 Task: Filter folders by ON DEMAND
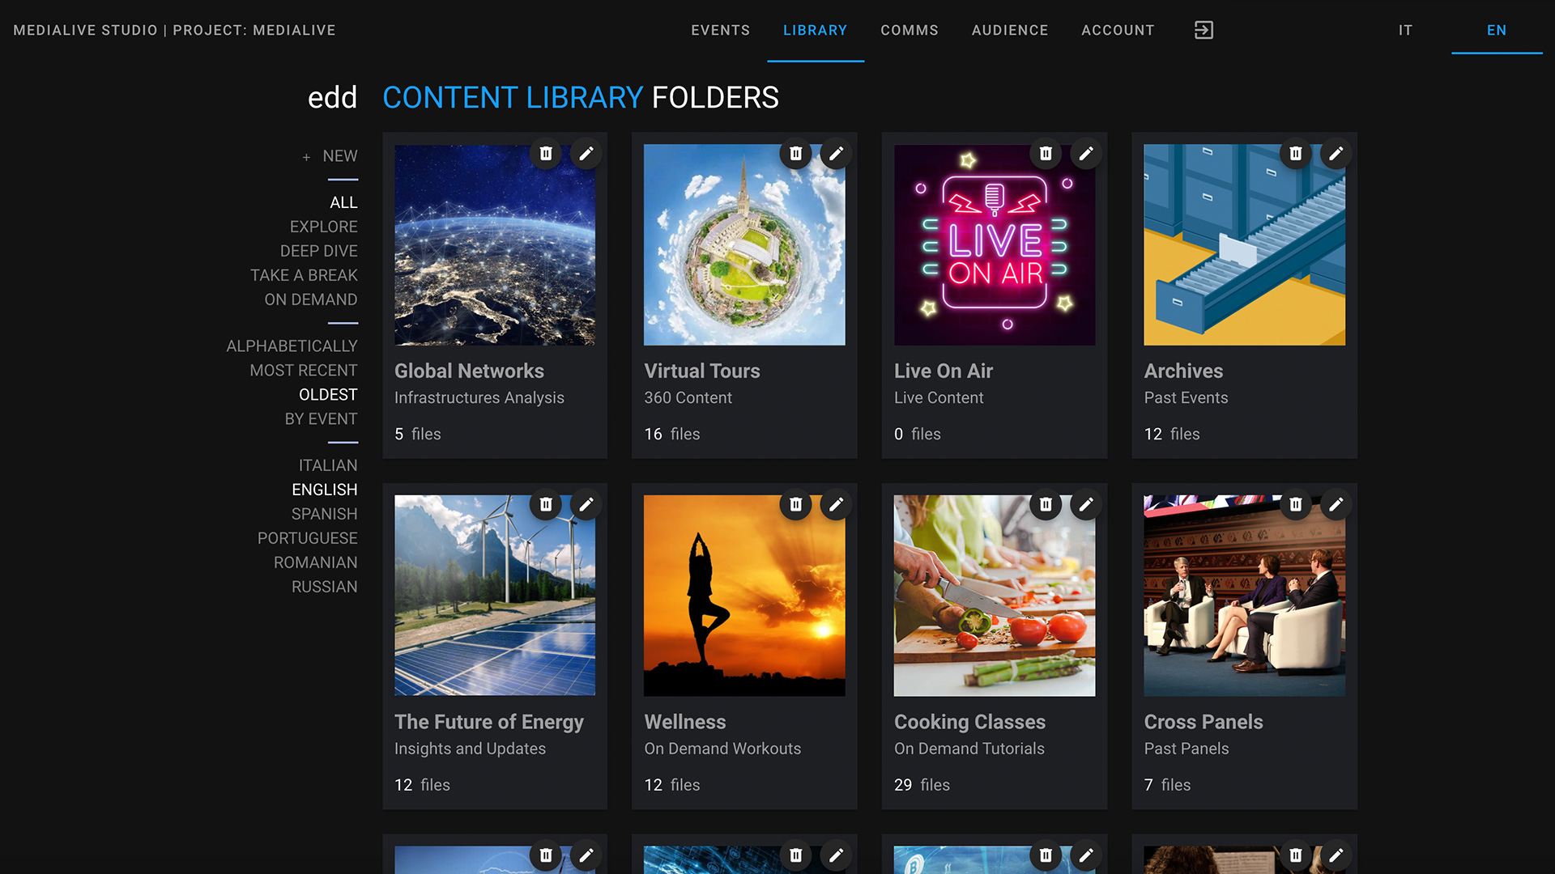click(310, 299)
